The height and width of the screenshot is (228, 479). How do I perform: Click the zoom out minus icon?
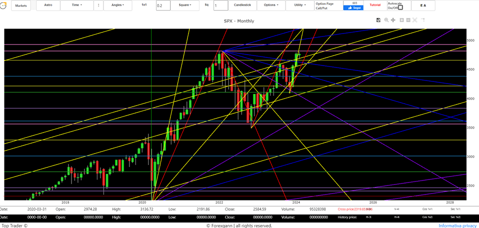click(408, 20)
